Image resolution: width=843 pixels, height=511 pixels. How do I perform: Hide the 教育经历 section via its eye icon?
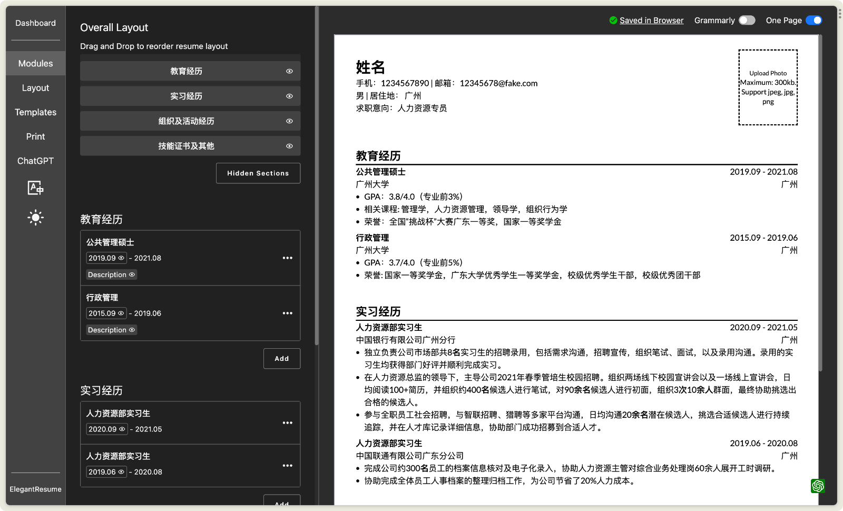click(x=289, y=71)
